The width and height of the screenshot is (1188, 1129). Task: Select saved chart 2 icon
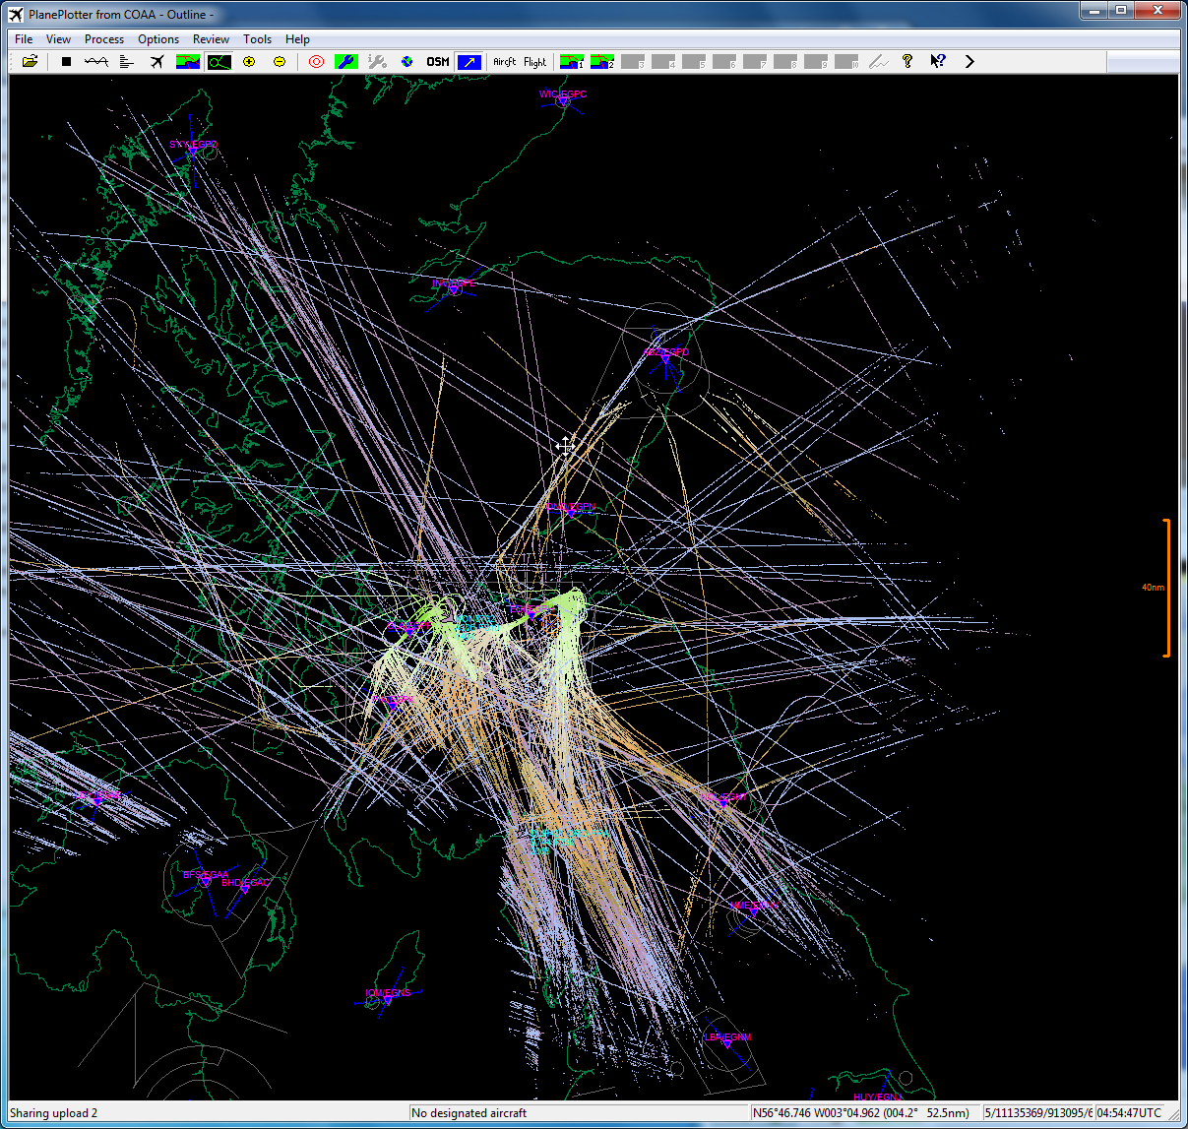click(602, 61)
